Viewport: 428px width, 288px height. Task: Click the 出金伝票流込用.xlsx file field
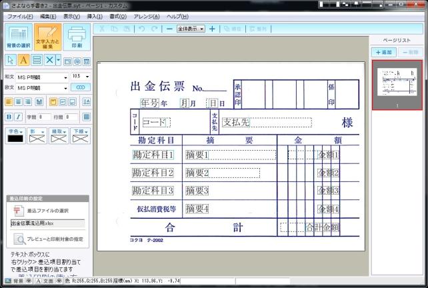coord(48,223)
